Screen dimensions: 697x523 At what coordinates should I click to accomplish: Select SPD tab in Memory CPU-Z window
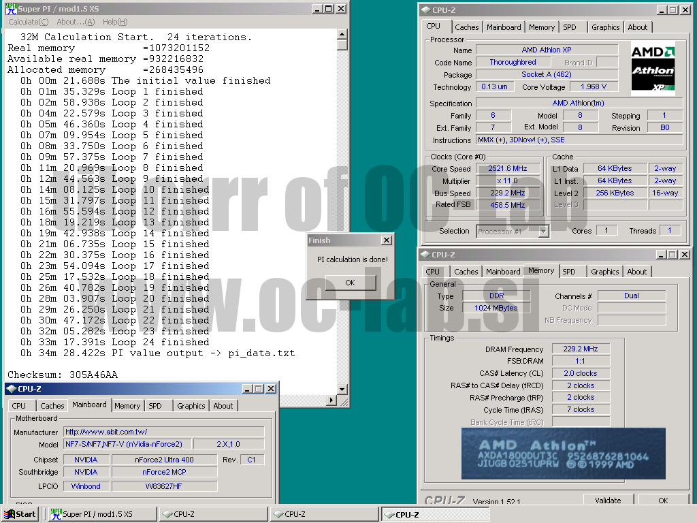(569, 272)
